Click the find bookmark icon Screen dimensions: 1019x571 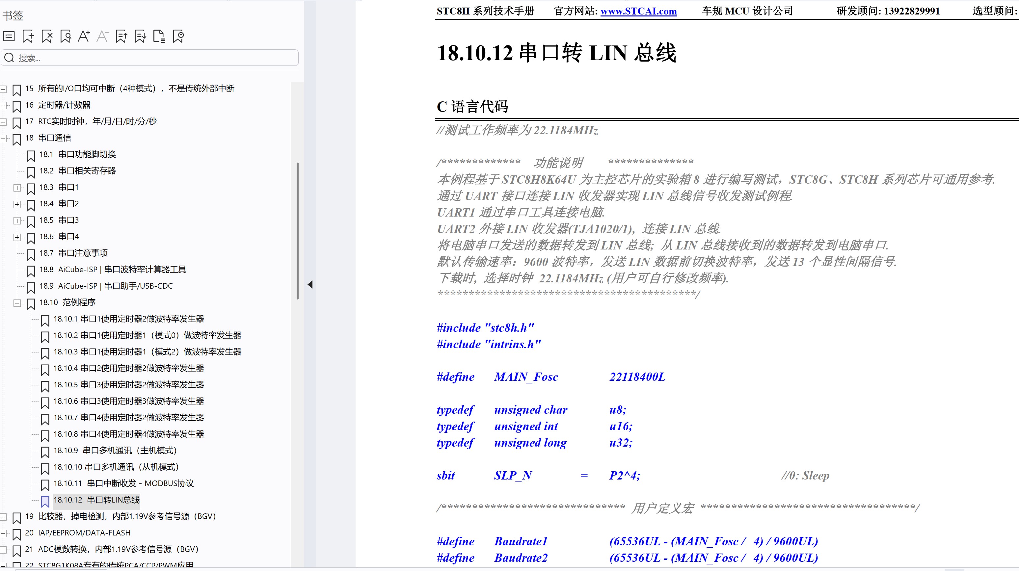click(x=66, y=37)
